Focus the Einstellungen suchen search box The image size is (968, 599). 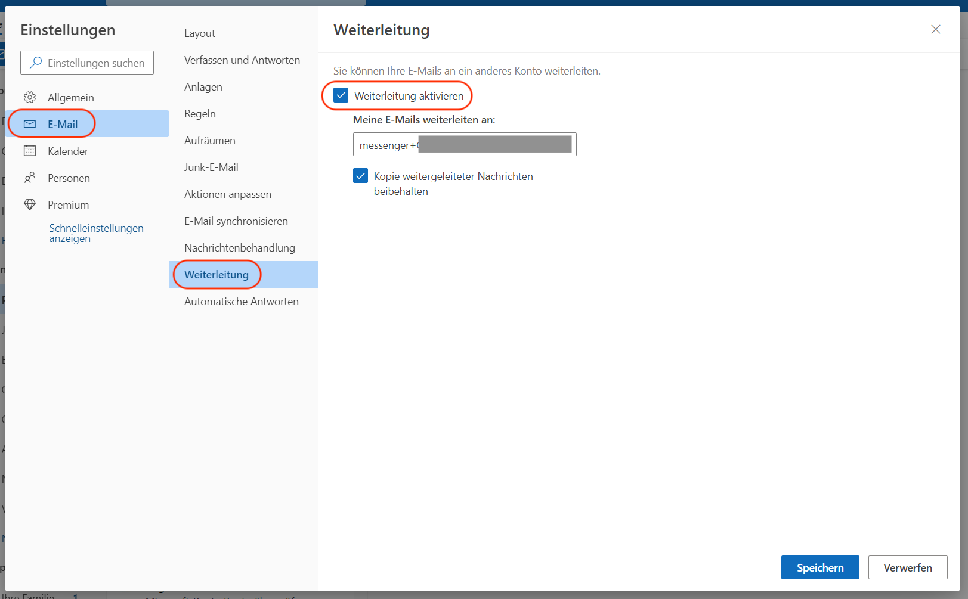click(95, 63)
